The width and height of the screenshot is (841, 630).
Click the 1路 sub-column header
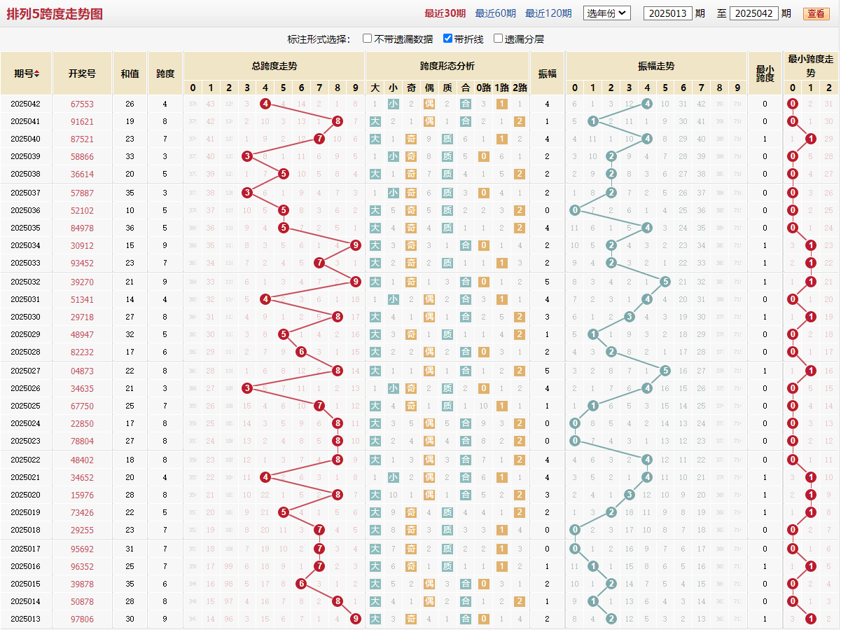pyautogui.click(x=501, y=88)
